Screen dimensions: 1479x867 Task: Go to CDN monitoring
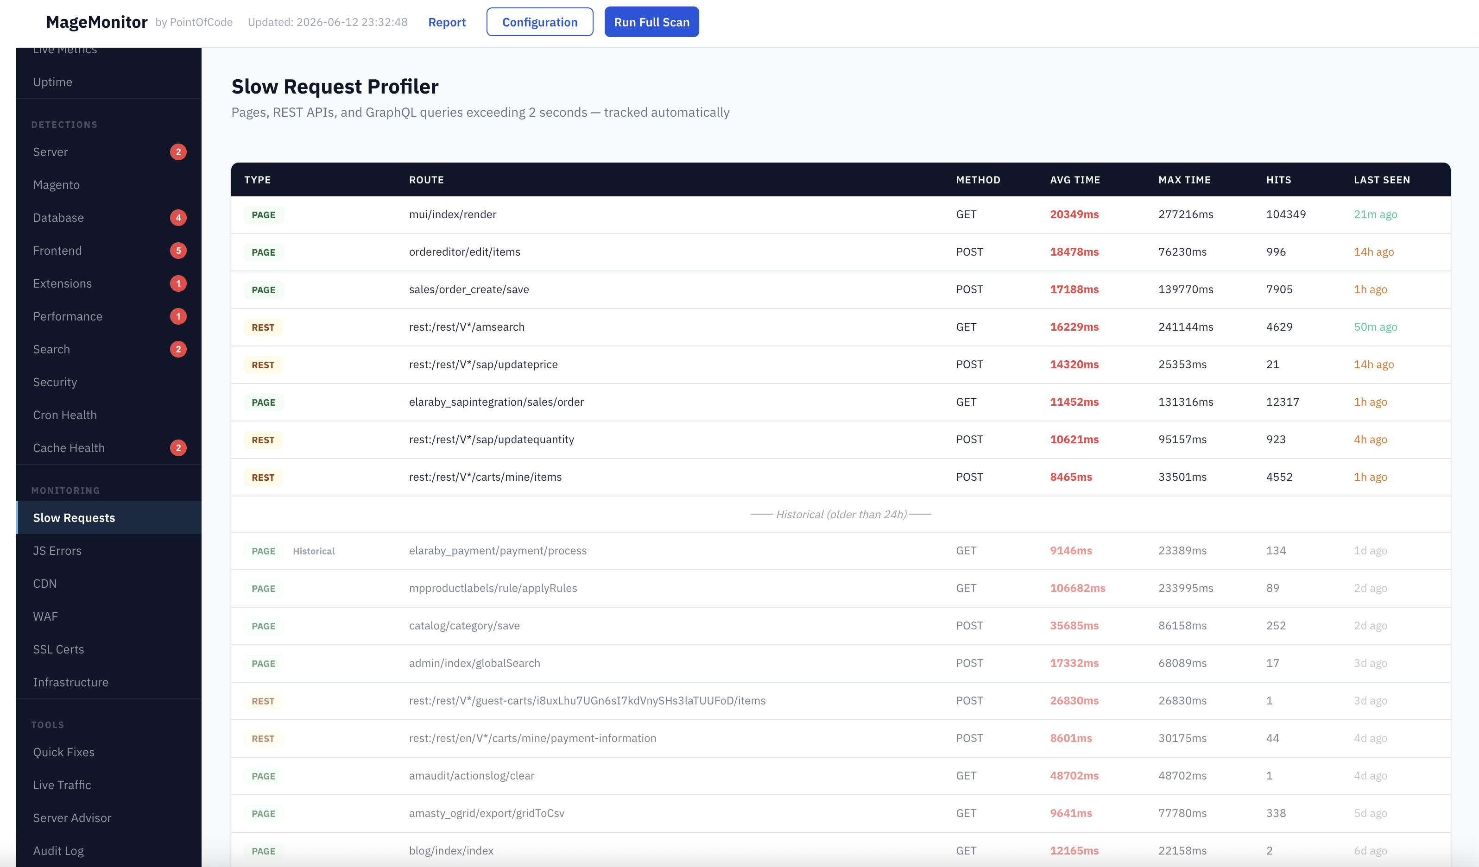pos(109,583)
